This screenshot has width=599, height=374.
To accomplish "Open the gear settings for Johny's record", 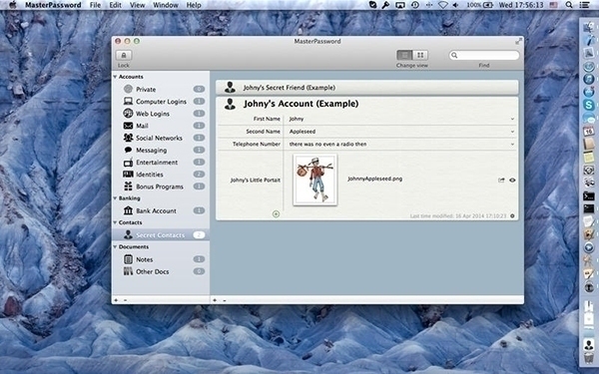I will [512, 216].
